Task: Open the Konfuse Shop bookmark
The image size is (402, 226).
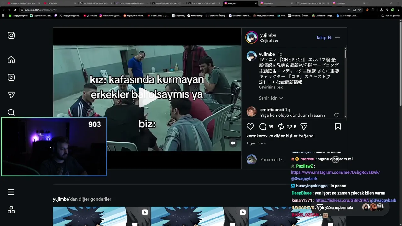Action: [x=195, y=15]
